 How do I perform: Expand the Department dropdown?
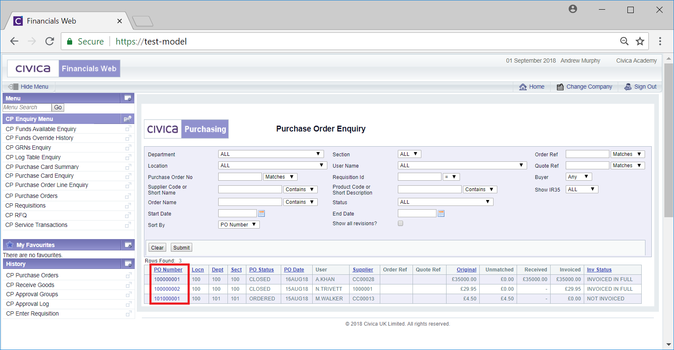(271, 154)
